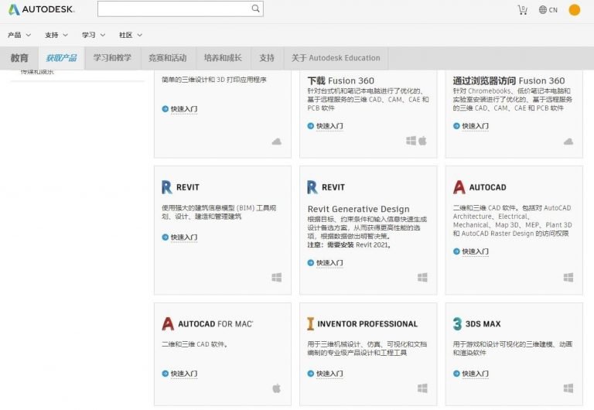Image resolution: width=594 pixels, height=410 pixels.
Task: Click the search magnifier icon
Action: click(256, 9)
